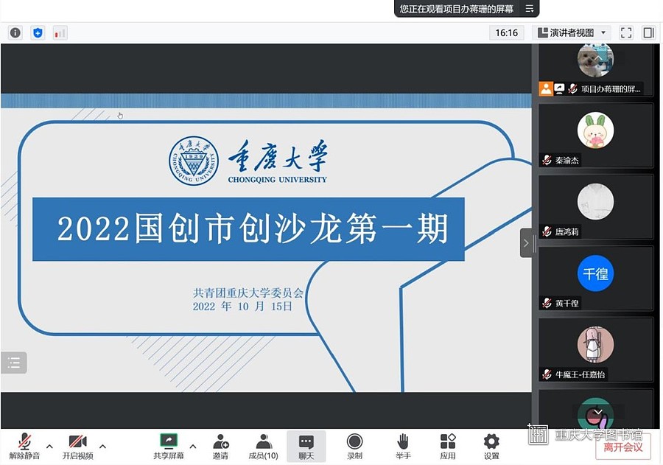Open the slide outline list button
This screenshot has height=465, width=663.
13,363
